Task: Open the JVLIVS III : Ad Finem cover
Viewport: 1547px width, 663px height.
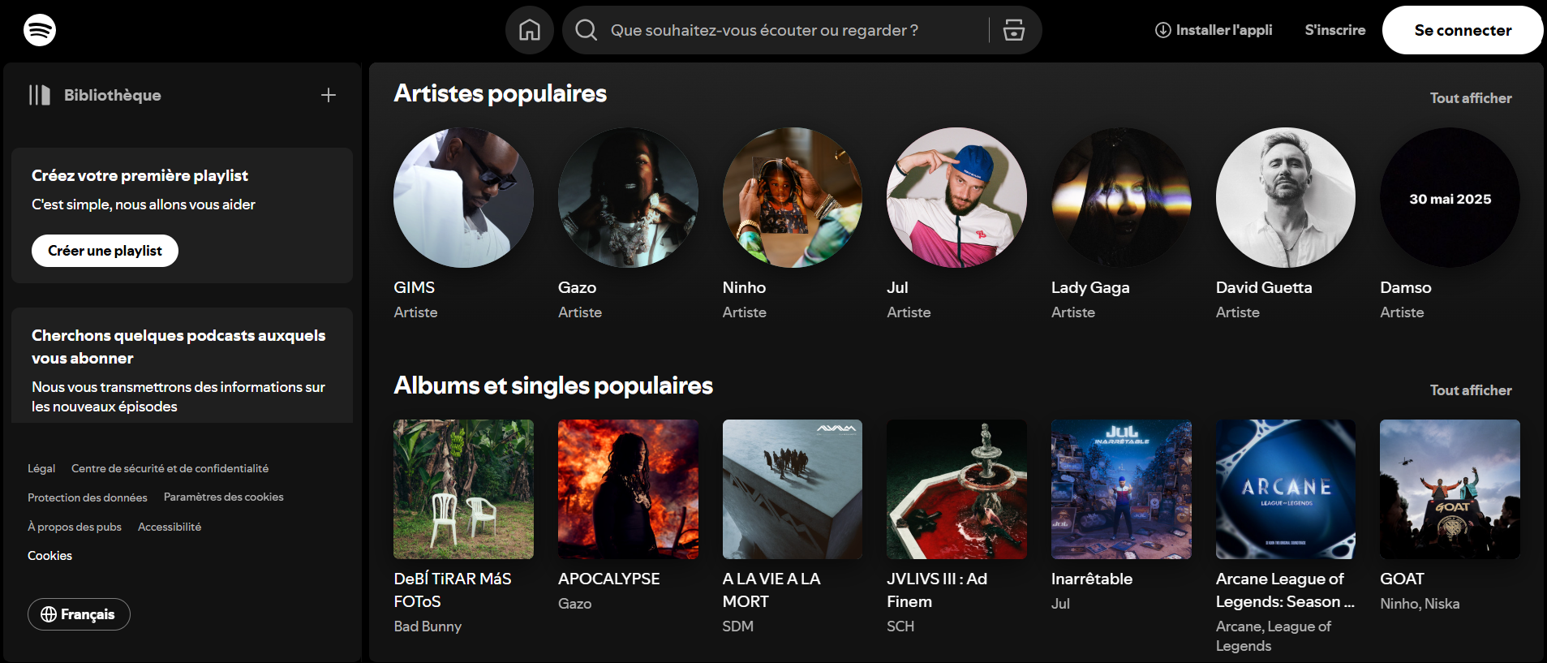Action: [x=956, y=489]
